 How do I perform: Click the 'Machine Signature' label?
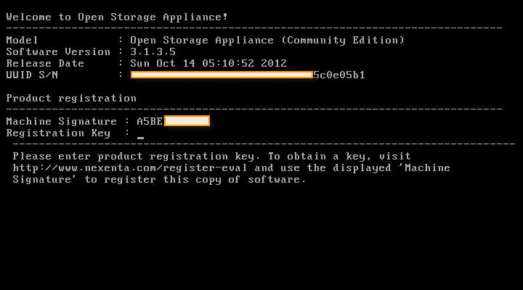coord(62,121)
